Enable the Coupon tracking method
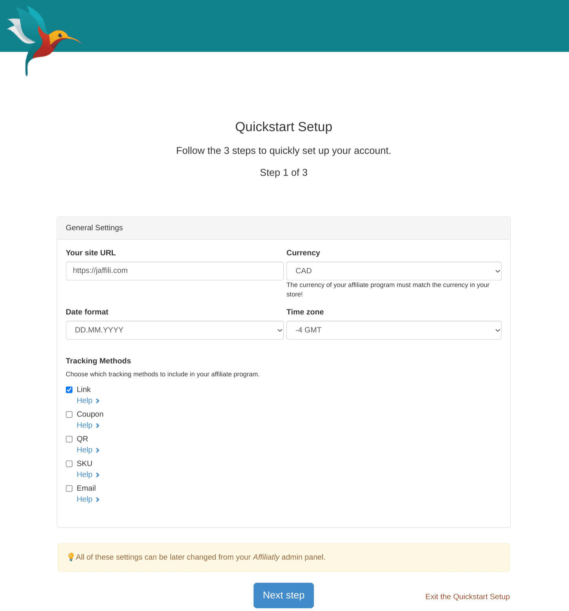Screen dimensions: 569x611 click(x=69, y=414)
